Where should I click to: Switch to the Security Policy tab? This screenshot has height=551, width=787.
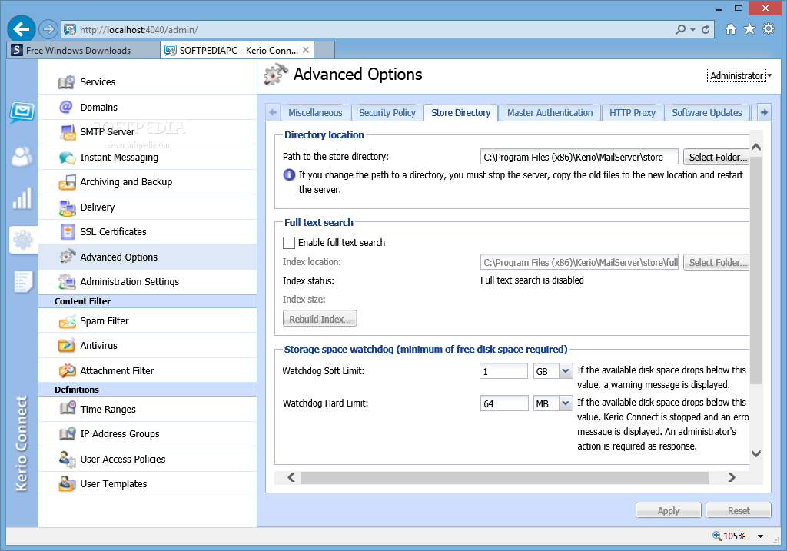click(x=387, y=113)
